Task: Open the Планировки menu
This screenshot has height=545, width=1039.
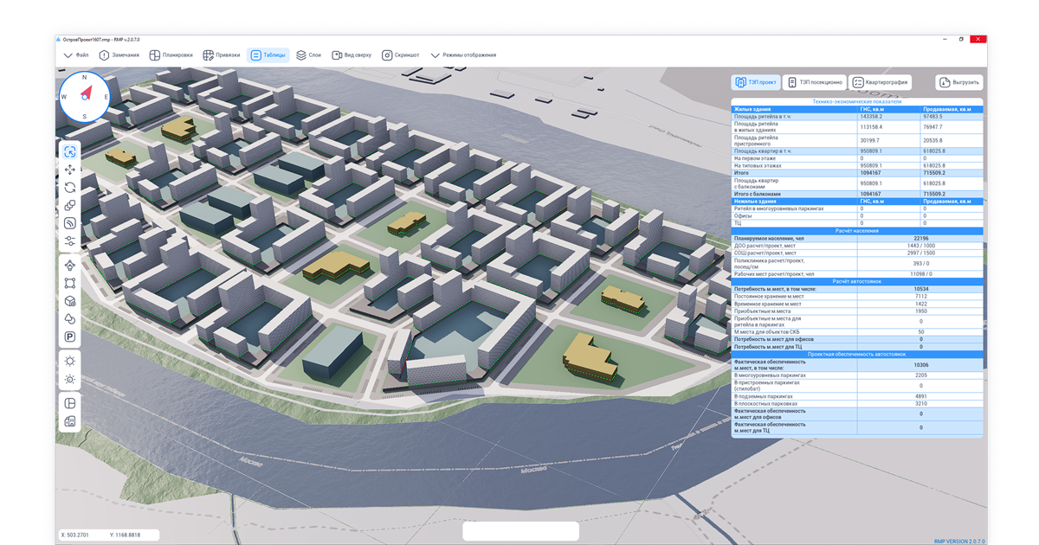Action: [171, 54]
